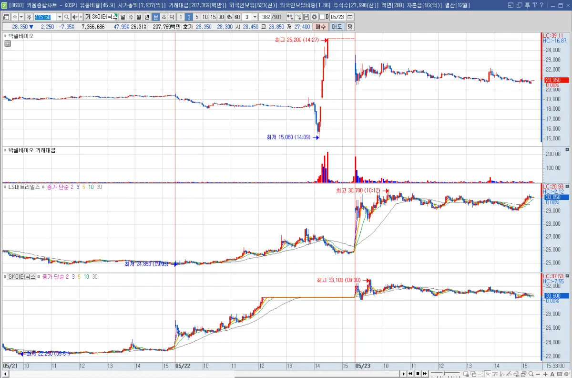
Task: Collapse the LS머트리얼즈 panel marker
Action: point(5,187)
